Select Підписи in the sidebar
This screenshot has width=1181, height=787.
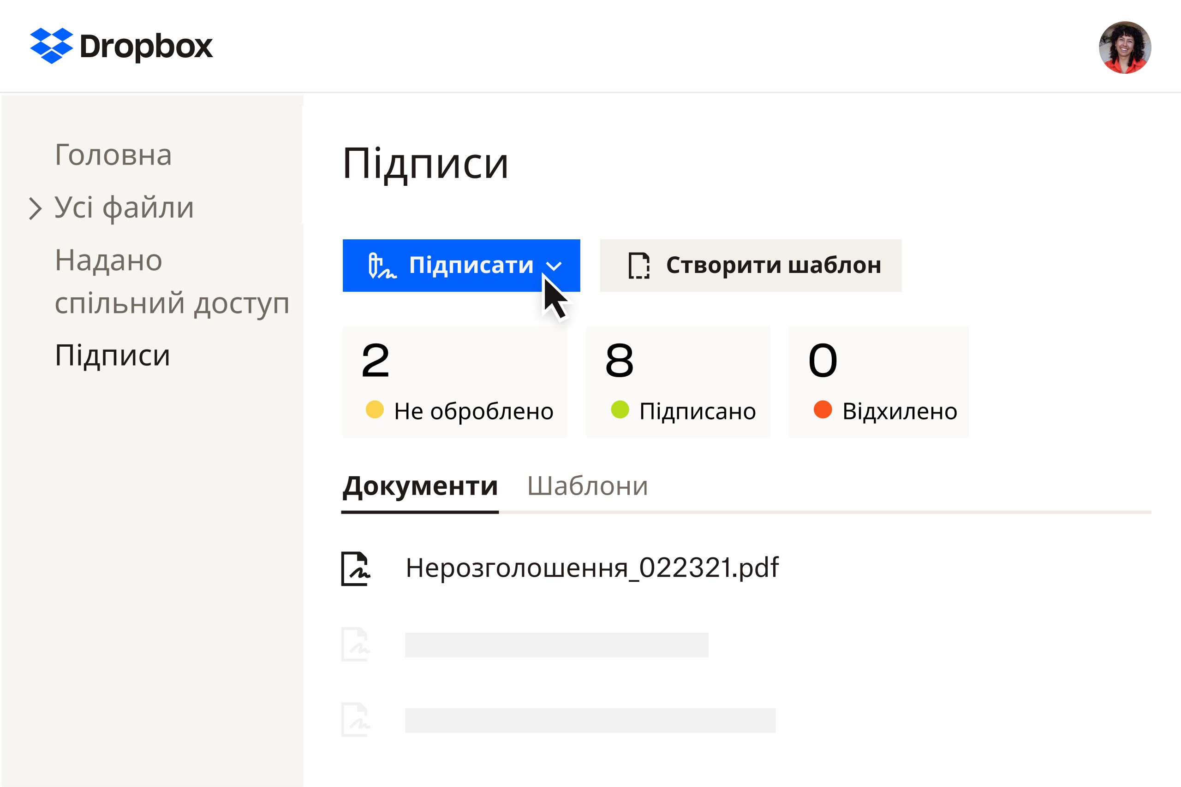113,355
